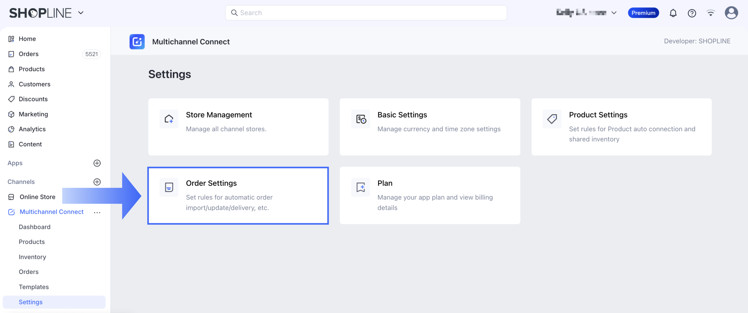Screen dimensions: 748x313
Task: Add an app with Apps plus icon
Action: click(x=97, y=163)
